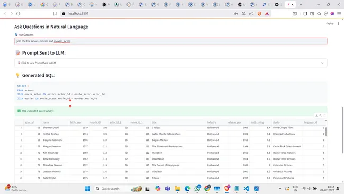Image resolution: width=344 pixels, height=194 pixels.
Task: Open the browser profile avatar
Action: pos(332,14)
